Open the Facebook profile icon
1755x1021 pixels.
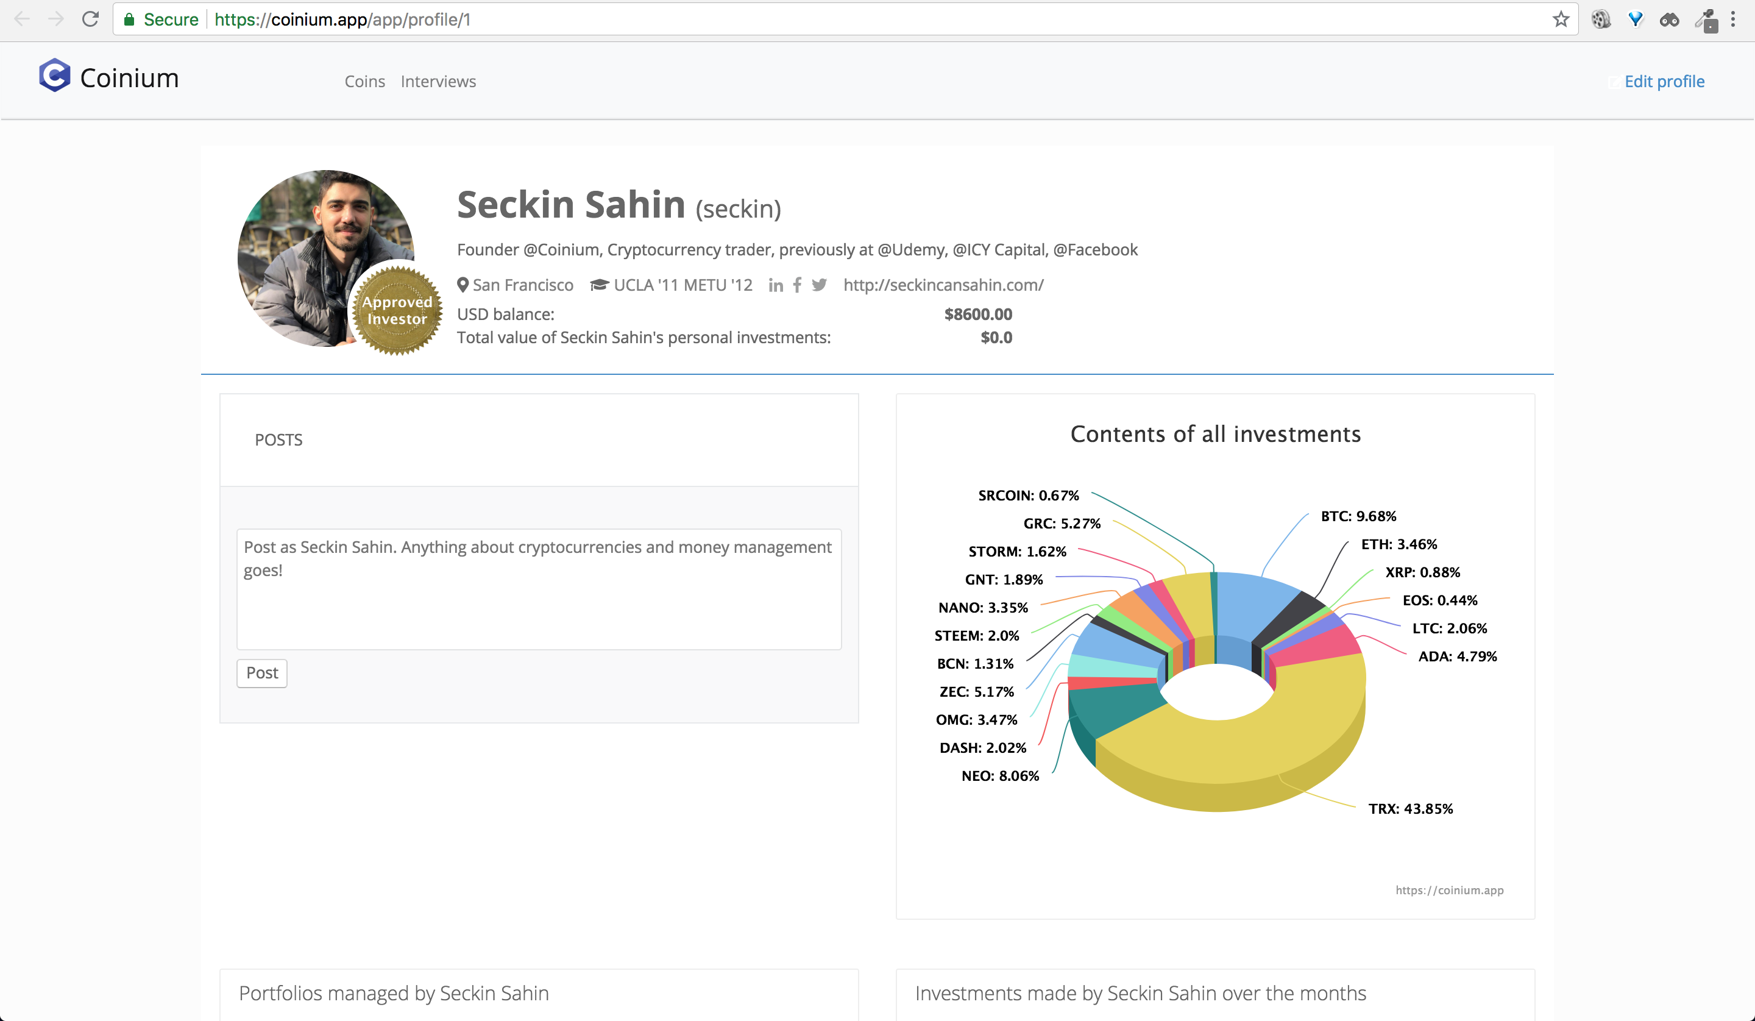[796, 285]
